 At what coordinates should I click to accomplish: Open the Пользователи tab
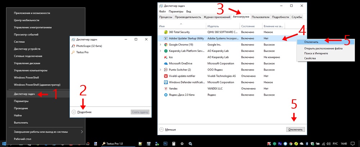[261, 17]
